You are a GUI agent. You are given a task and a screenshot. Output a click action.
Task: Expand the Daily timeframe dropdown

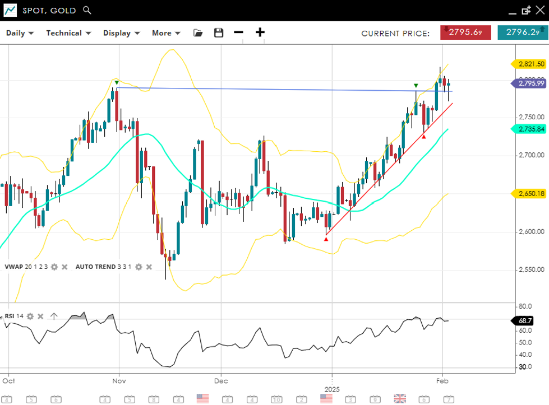click(x=20, y=33)
